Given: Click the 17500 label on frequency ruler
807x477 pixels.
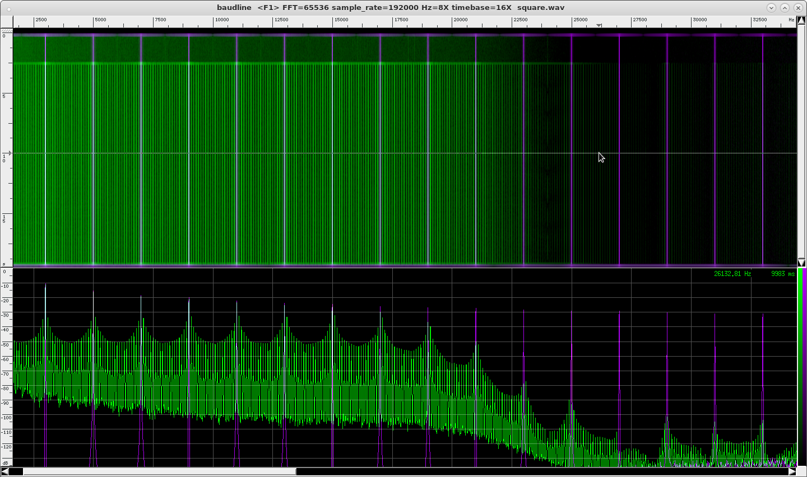Looking at the screenshot, I should point(401,20).
